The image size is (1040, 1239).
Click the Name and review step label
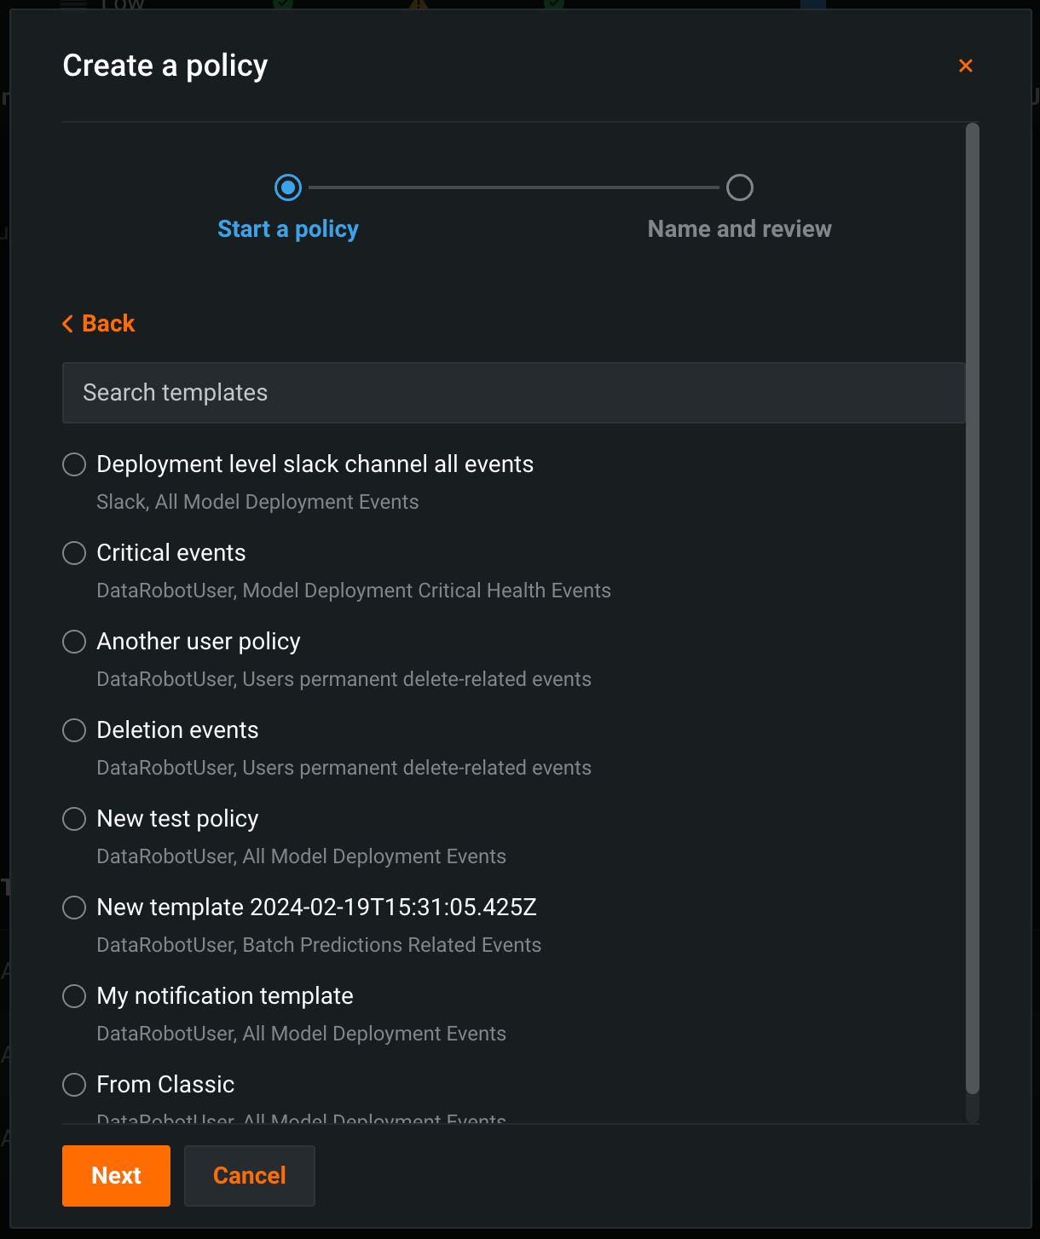pyautogui.click(x=739, y=229)
